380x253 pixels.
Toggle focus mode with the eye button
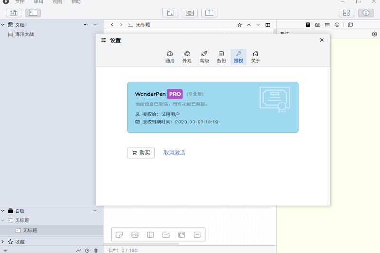coord(190,13)
